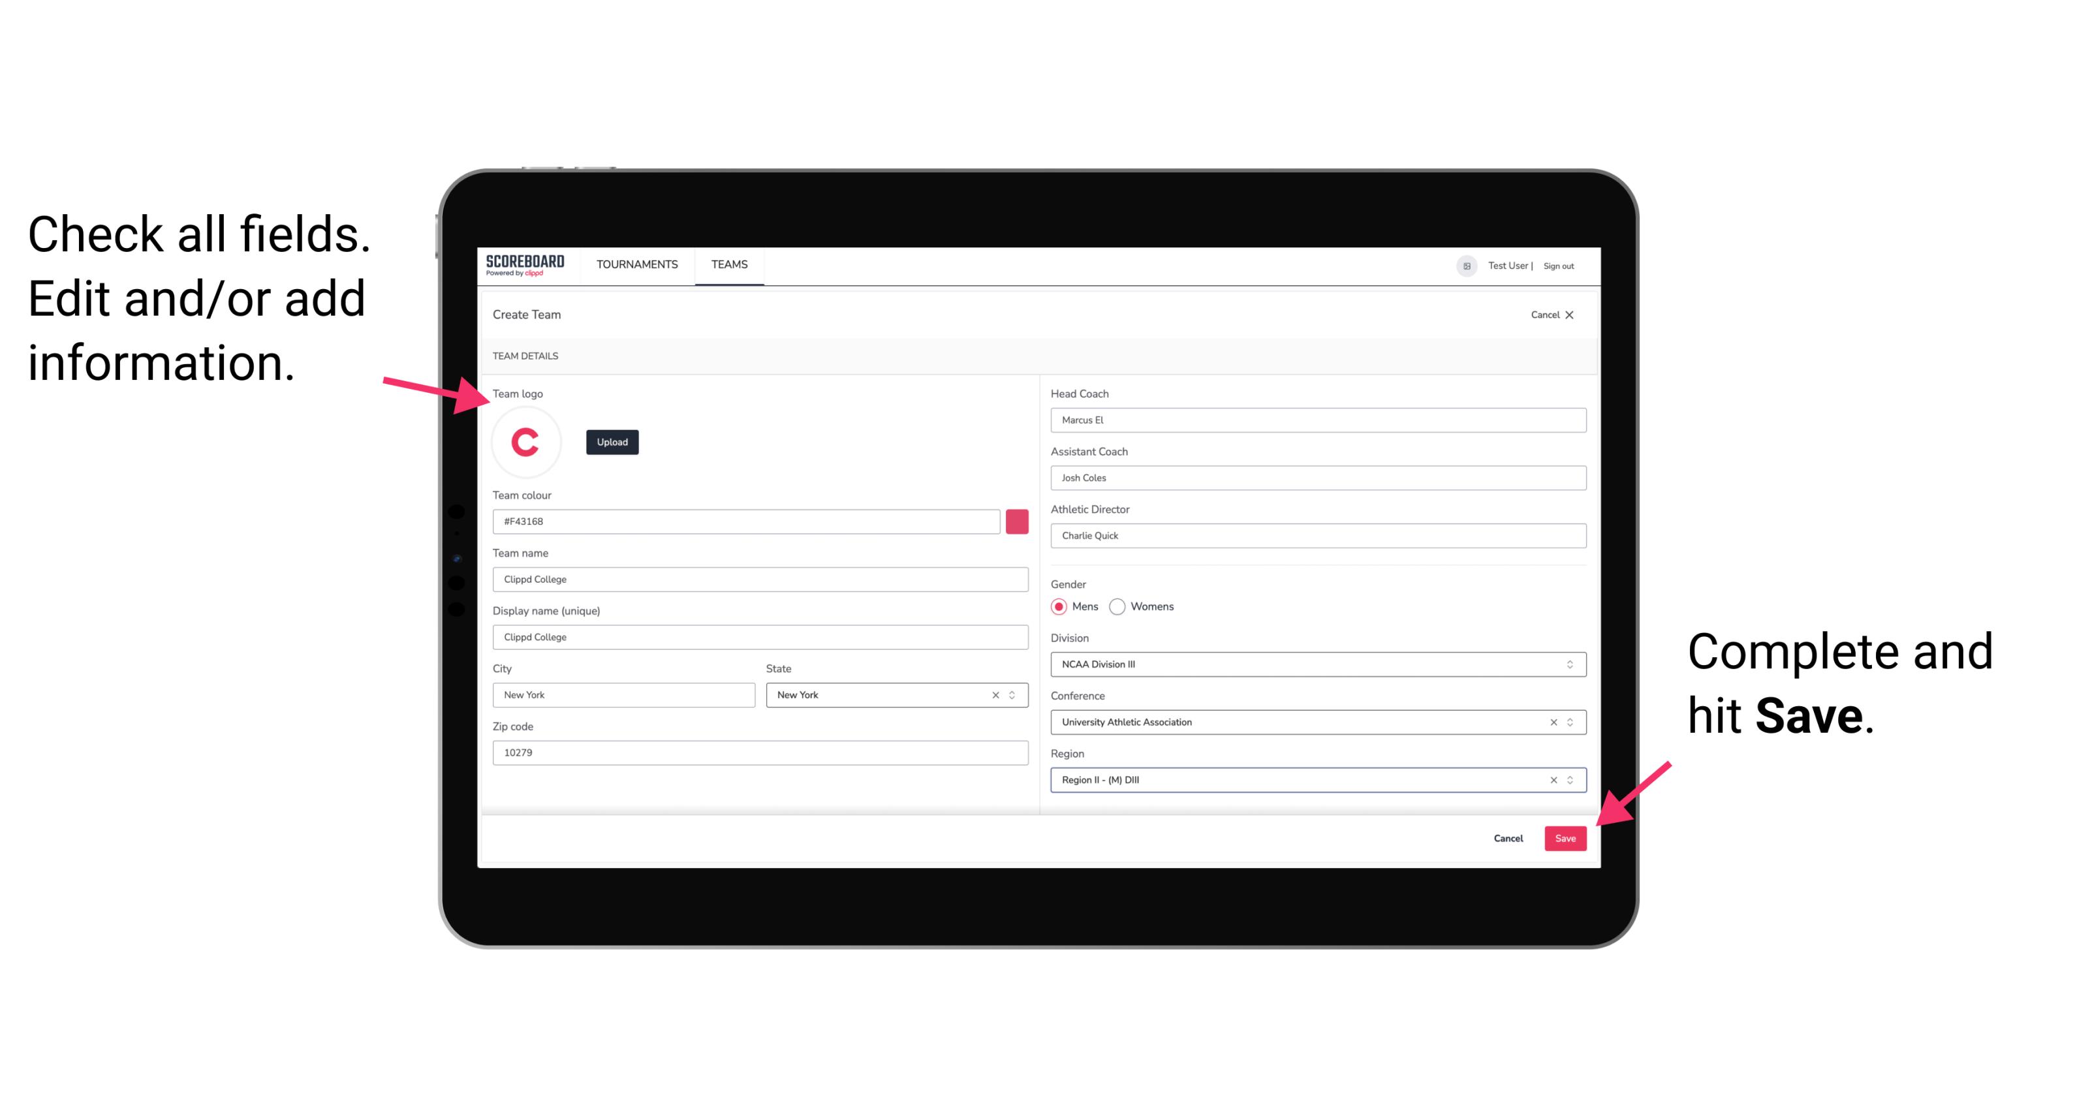
Task: Clear the Conference selection field
Action: [x=1550, y=722]
